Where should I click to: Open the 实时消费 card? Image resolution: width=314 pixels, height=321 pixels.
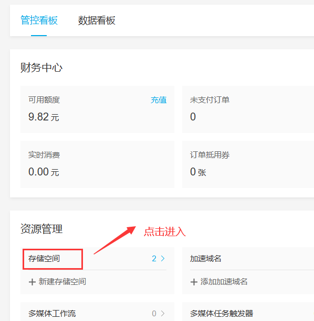pyautogui.click(x=97, y=164)
